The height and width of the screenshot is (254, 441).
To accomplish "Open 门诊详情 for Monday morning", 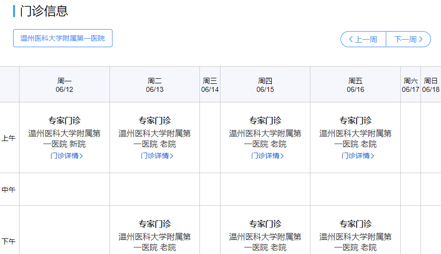I will pos(66,156).
